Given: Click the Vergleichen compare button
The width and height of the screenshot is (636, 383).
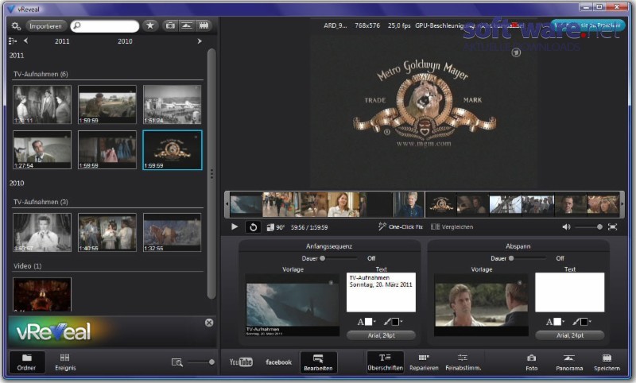Looking at the screenshot, I should coord(452,227).
